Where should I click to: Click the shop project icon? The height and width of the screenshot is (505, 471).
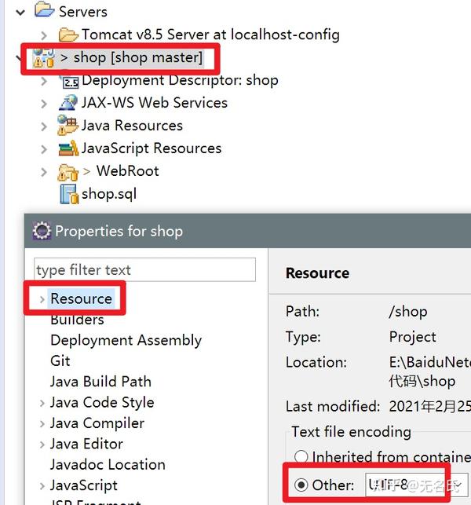(x=43, y=58)
